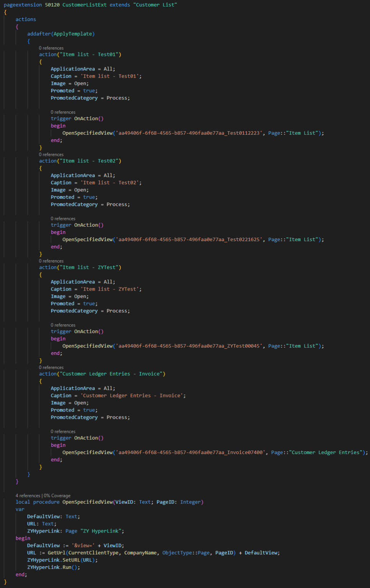Open '0 references' lens above the Test01 action
370x588 pixels.
(x=51, y=48)
